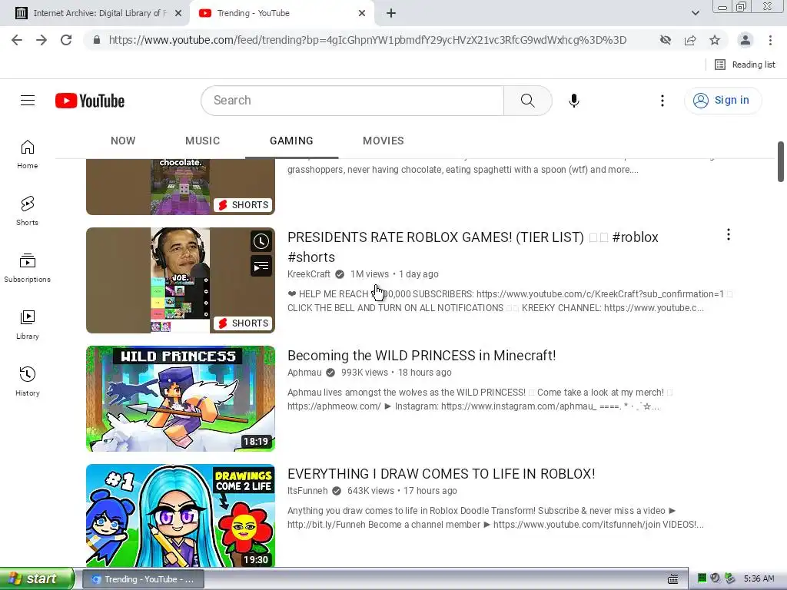Open Becoming the WILD PRINCESS video title
The image size is (787, 590).
point(422,356)
